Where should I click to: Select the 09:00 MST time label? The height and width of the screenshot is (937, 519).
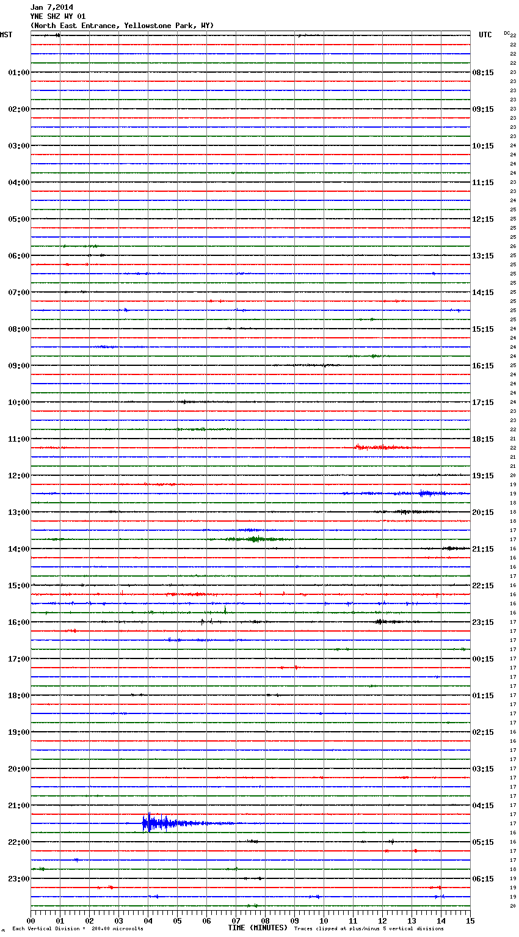click(19, 366)
